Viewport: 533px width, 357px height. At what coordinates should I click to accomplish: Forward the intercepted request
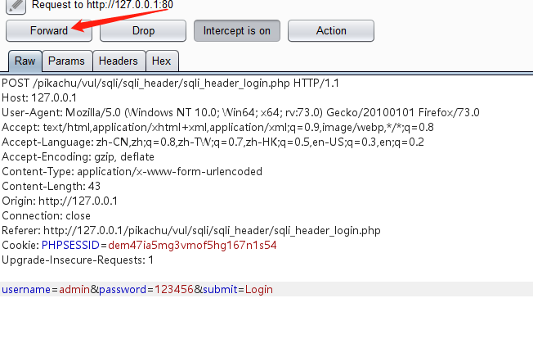(x=49, y=30)
